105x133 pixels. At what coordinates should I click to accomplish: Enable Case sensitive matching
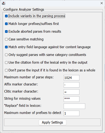[x=6, y=39]
